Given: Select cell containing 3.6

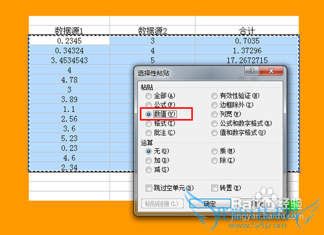Looking at the screenshot, I should tap(69, 128).
